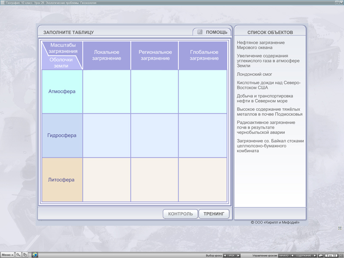Select 'Нефтяное загрязнение Мирового океана' item
This screenshot has width=344, height=258.
[261, 45]
